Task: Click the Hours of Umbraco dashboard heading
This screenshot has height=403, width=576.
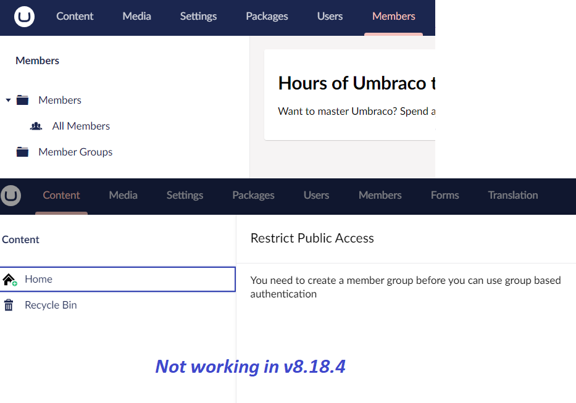Action: click(x=357, y=83)
